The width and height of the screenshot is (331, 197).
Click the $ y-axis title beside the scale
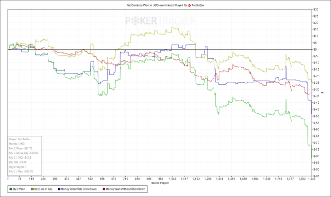click(322, 93)
